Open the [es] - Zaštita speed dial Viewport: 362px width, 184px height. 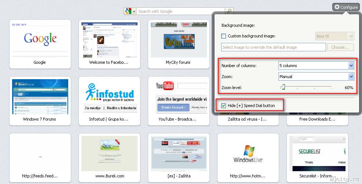[179, 158]
